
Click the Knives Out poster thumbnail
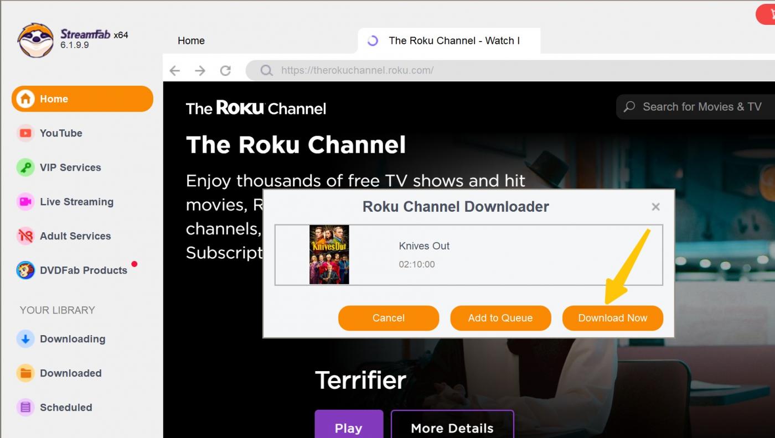tap(329, 255)
